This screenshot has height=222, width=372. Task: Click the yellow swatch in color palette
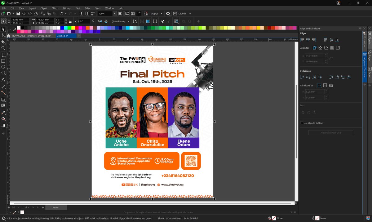73,28
